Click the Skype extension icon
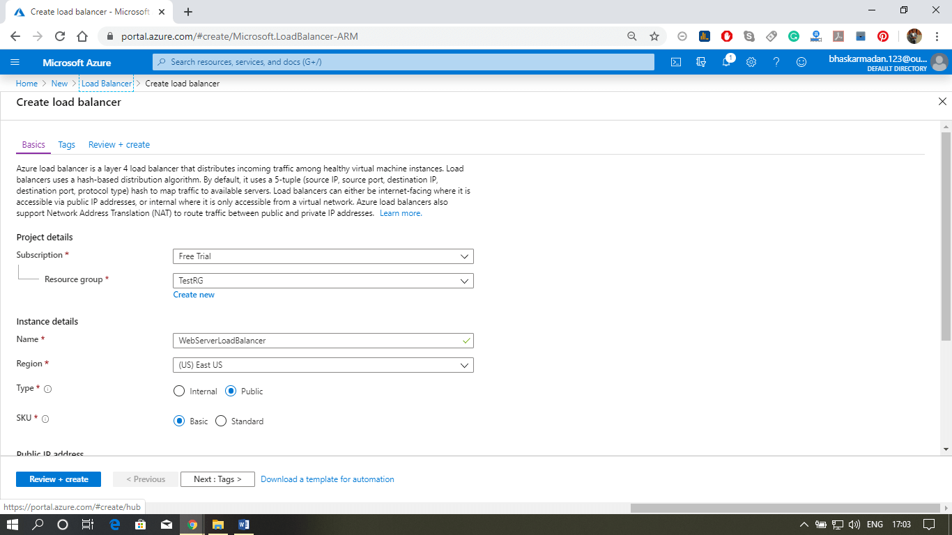 tap(749, 36)
